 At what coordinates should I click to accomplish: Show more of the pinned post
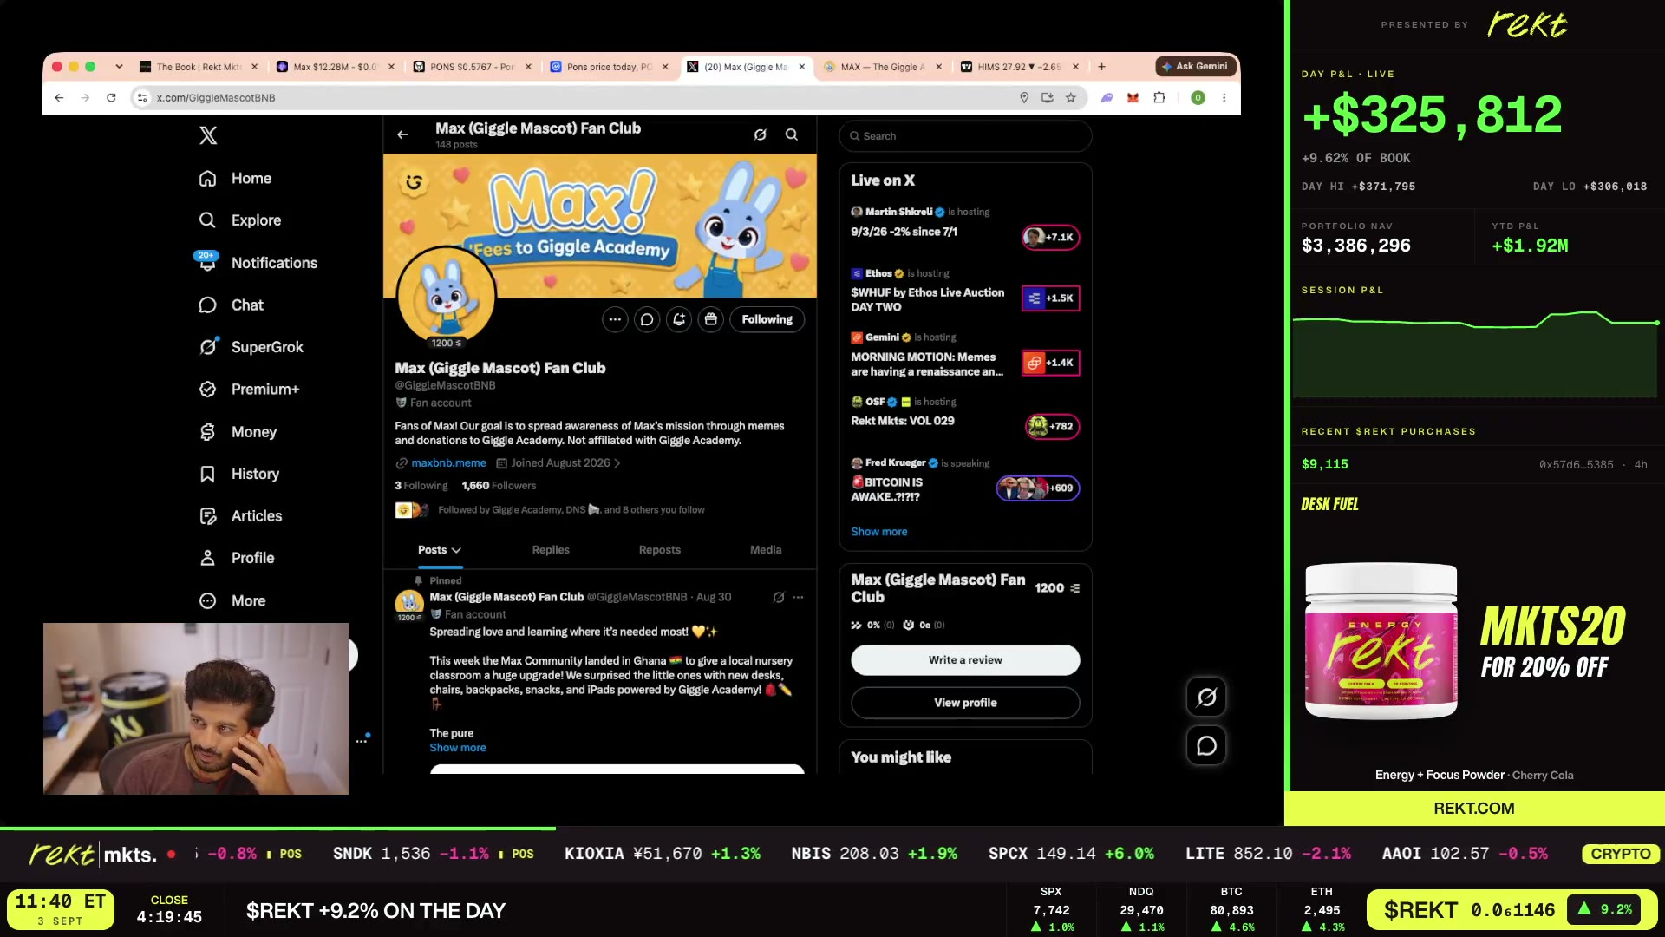(x=457, y=748)
